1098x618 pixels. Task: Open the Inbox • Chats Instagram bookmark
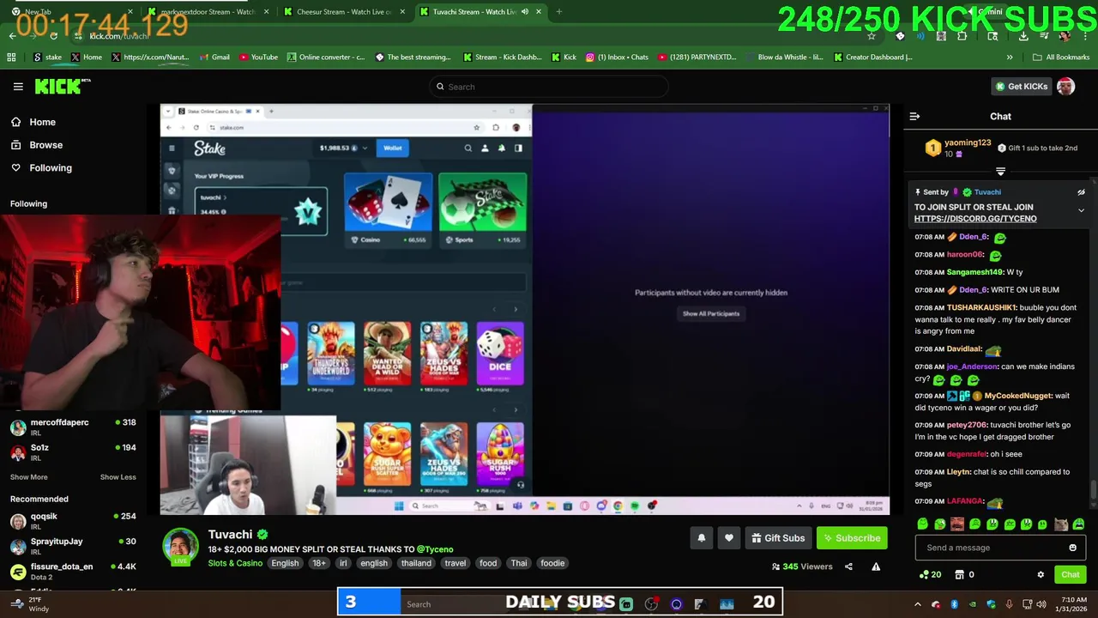(617, 58)
